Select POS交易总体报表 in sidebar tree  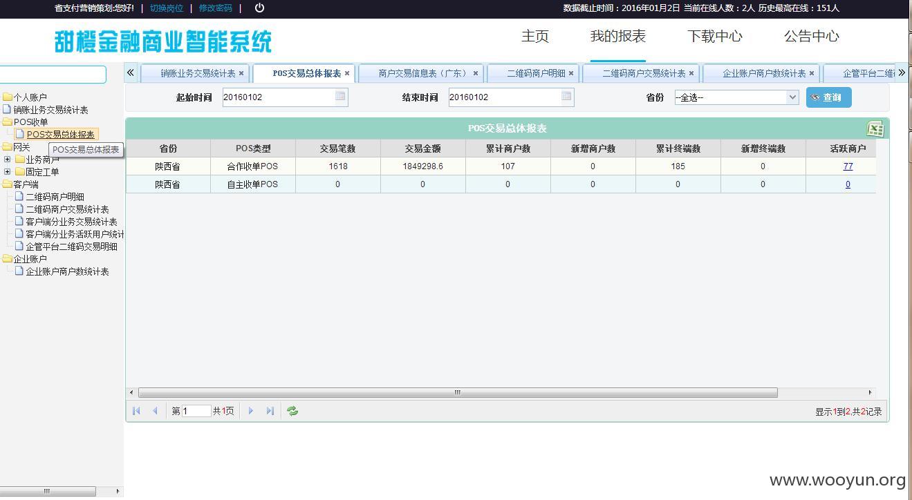point(61,135)
